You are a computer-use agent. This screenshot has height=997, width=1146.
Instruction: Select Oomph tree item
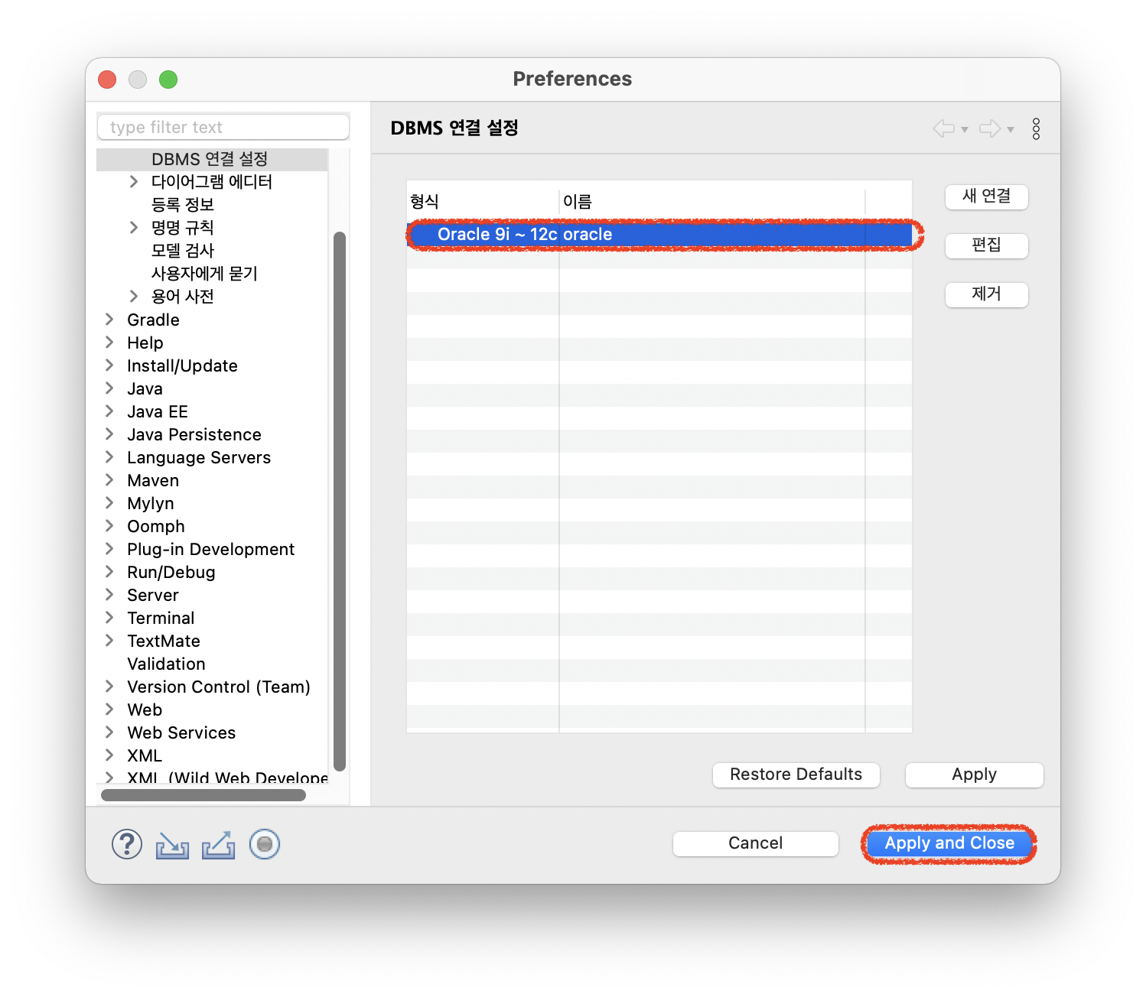click(x=156, y=526)
